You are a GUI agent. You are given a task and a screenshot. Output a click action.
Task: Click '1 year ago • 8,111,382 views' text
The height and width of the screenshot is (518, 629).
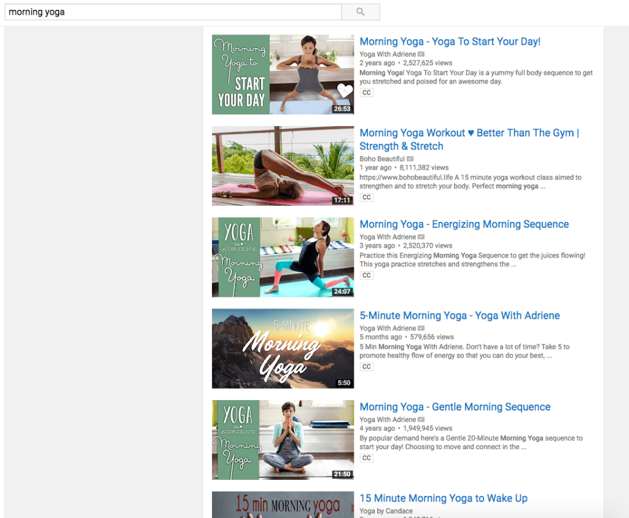[x=404, y=168]
